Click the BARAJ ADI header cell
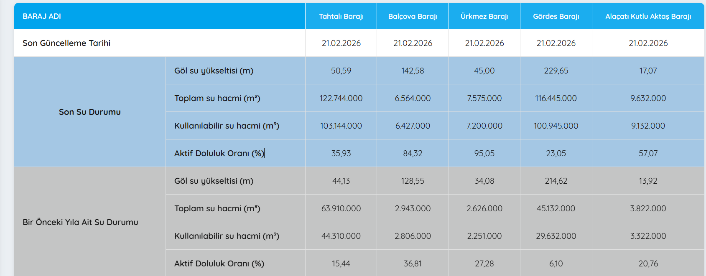The width and height of the screenshot is (706, 276). point(42,16)
